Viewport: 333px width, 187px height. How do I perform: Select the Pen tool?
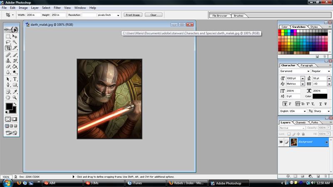coord(8,85)
